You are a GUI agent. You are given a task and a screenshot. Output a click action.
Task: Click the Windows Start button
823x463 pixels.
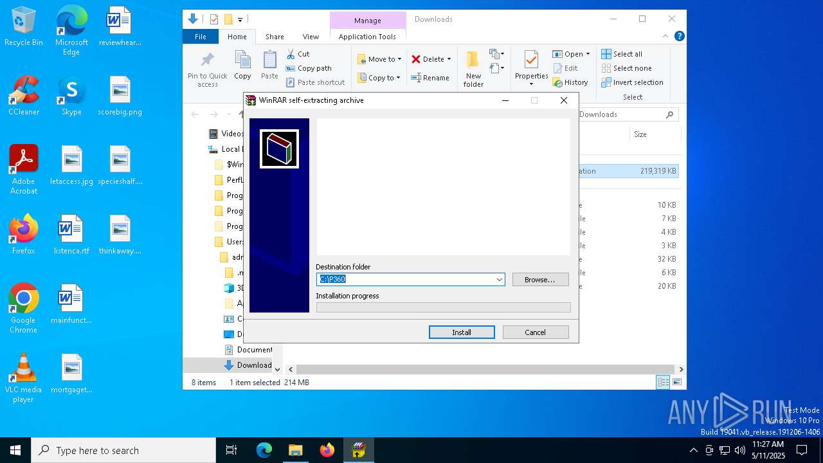pyautogui.click(x=15, y=450)
